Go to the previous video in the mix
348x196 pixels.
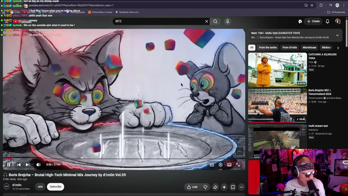coord(19,164)
